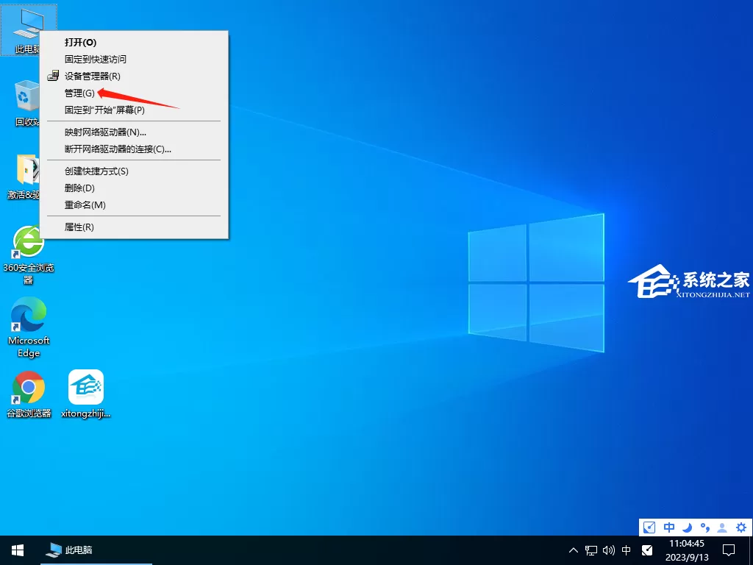Viewport: 753px width, 565px height.
Task: Open the Windows Start button
Action: pyautogui.click(x=18, y=550)
